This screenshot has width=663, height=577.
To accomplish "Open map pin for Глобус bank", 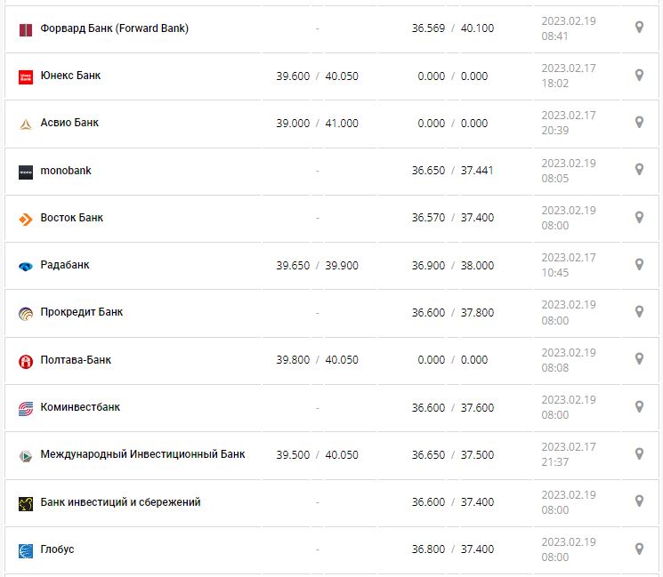I will point(639,549).
